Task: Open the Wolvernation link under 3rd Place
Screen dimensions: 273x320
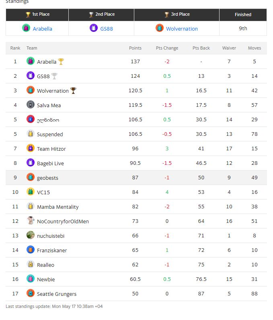Action: (x=182, y=29)
